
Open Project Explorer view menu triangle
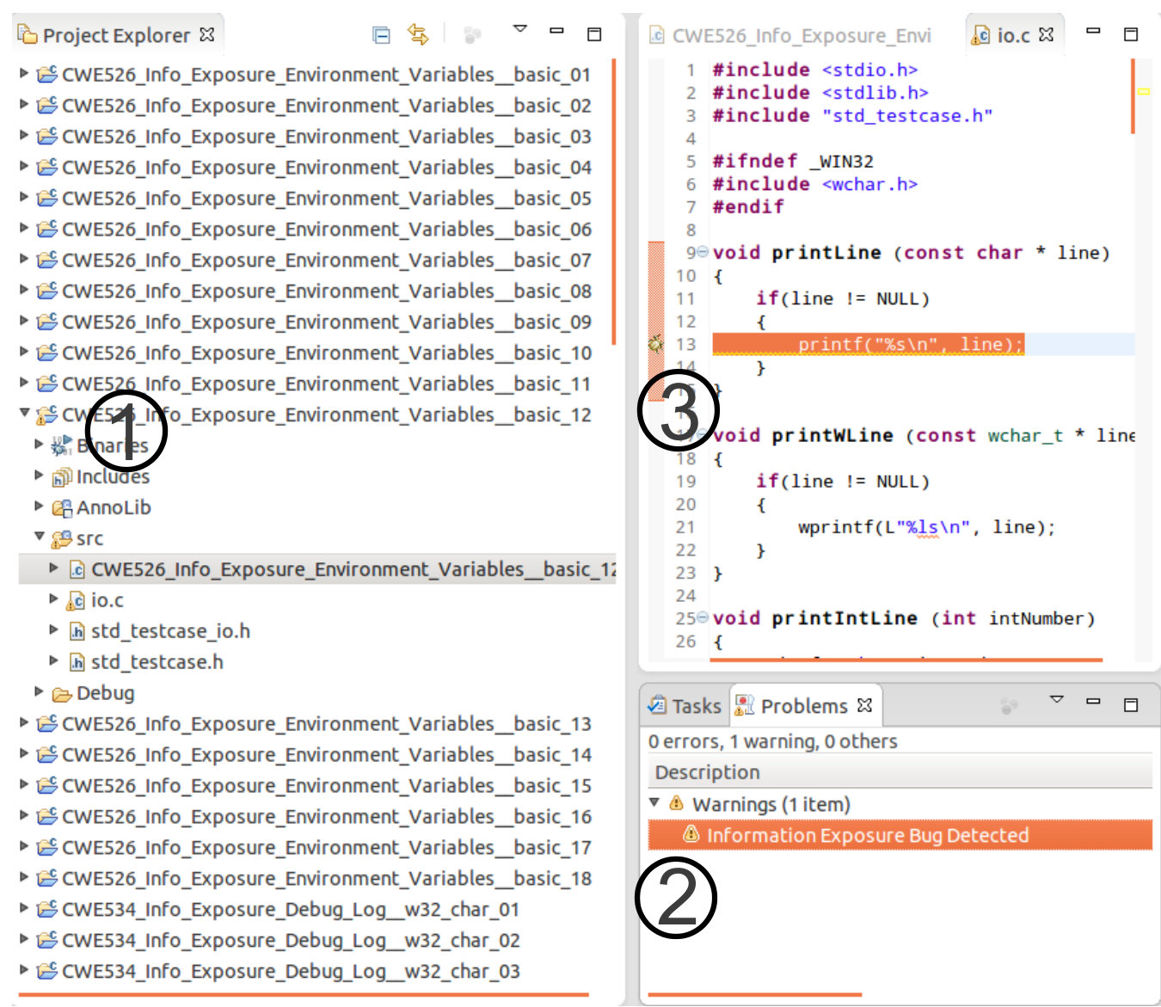pyautogui.click(x=519, y=29)
